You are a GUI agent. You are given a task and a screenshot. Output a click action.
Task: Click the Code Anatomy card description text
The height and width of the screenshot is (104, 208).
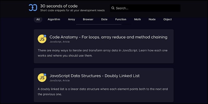103,53
